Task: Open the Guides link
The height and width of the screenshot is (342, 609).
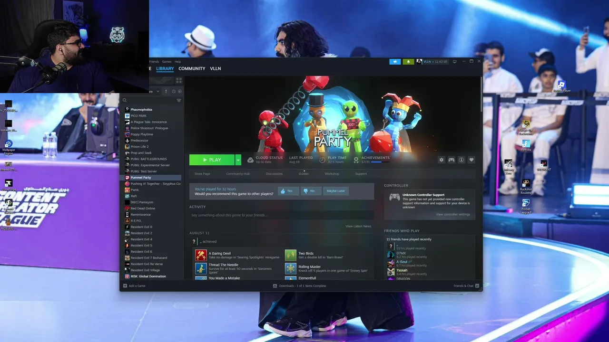Action: point(304,174)
